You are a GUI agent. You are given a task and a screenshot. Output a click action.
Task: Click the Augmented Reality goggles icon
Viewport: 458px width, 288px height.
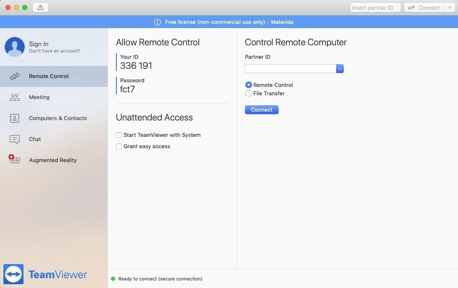[x=14, y=159]
